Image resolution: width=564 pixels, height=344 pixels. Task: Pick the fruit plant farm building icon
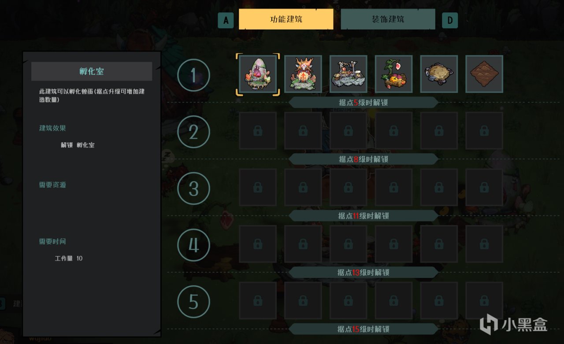pos(394,74)
